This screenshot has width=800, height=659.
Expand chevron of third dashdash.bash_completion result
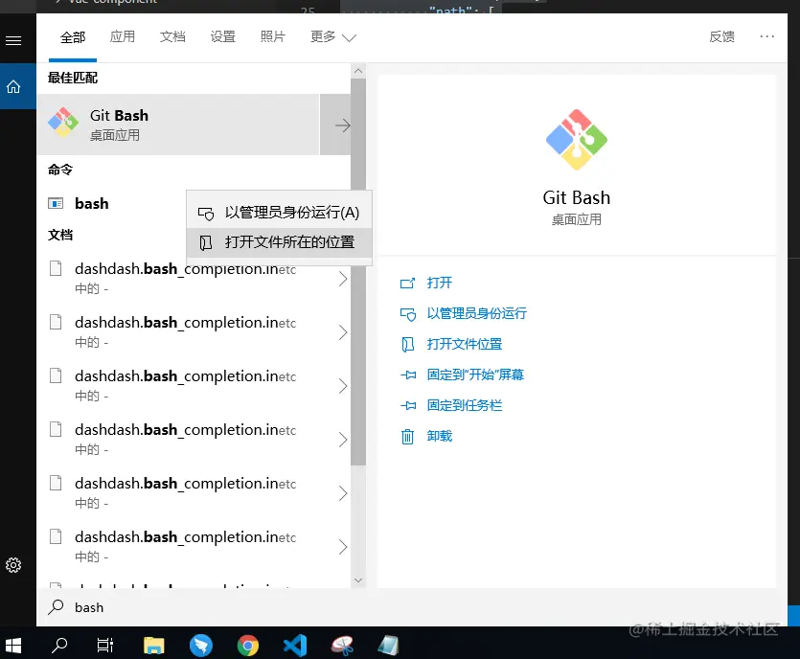pyautogui.click(x=343, y=386)
